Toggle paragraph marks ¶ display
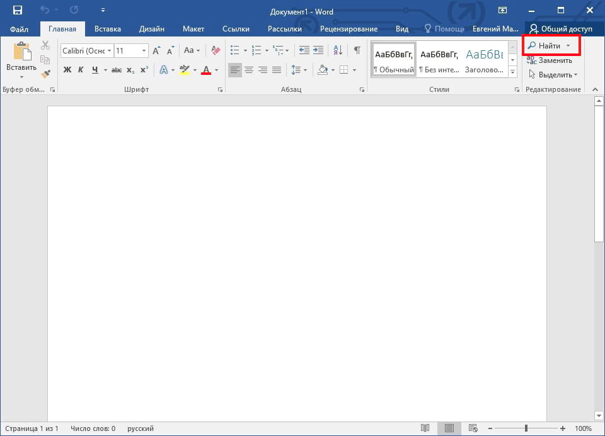The image size is (605, 436). 357,50
